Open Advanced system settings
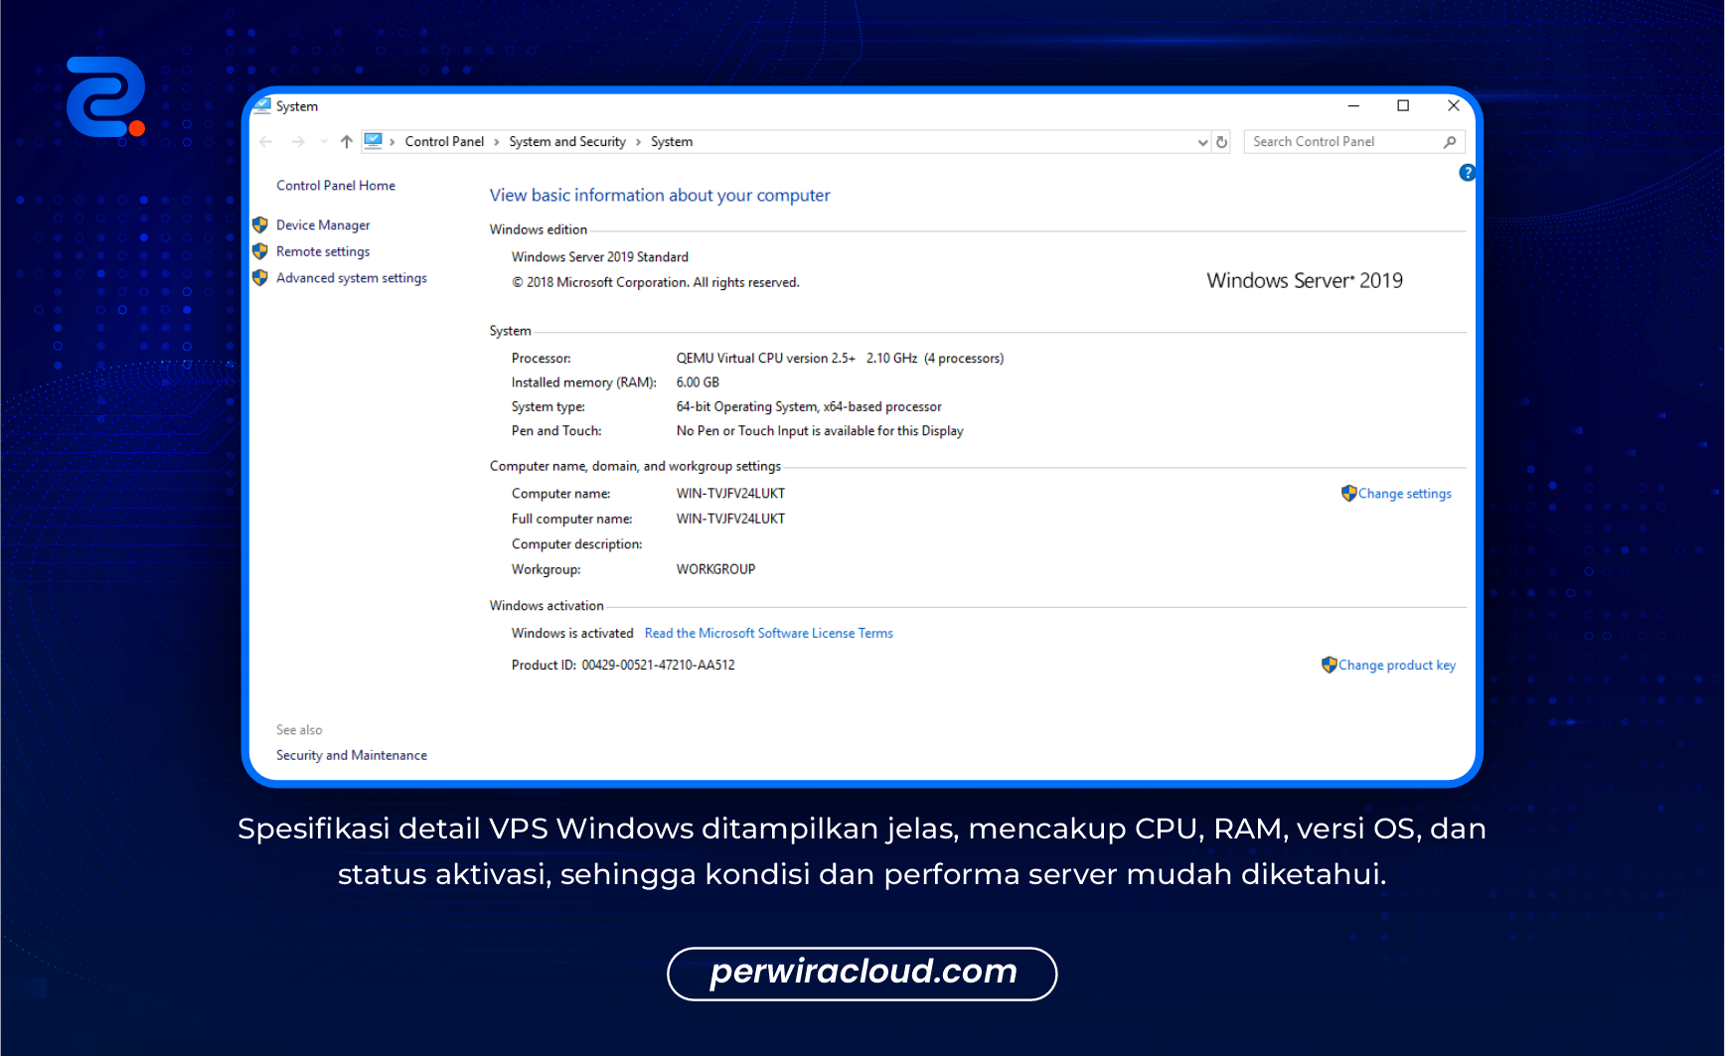The image size is (1725, 1056). (351, 278)
